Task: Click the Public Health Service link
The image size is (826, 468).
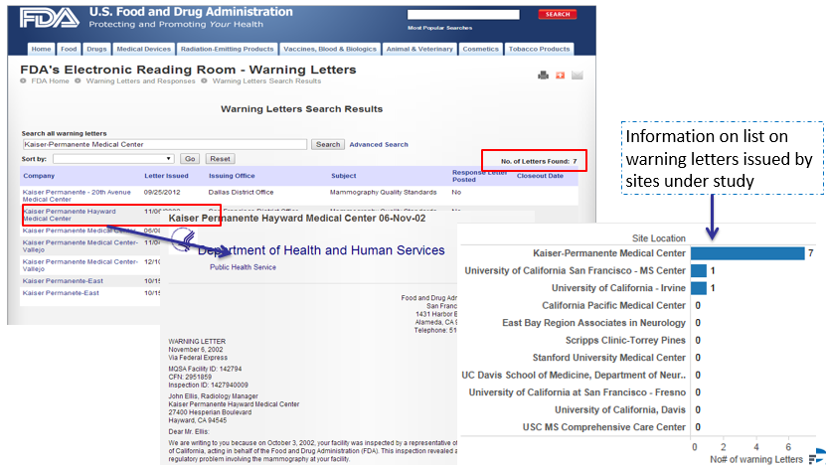Action: coord(243,267)
